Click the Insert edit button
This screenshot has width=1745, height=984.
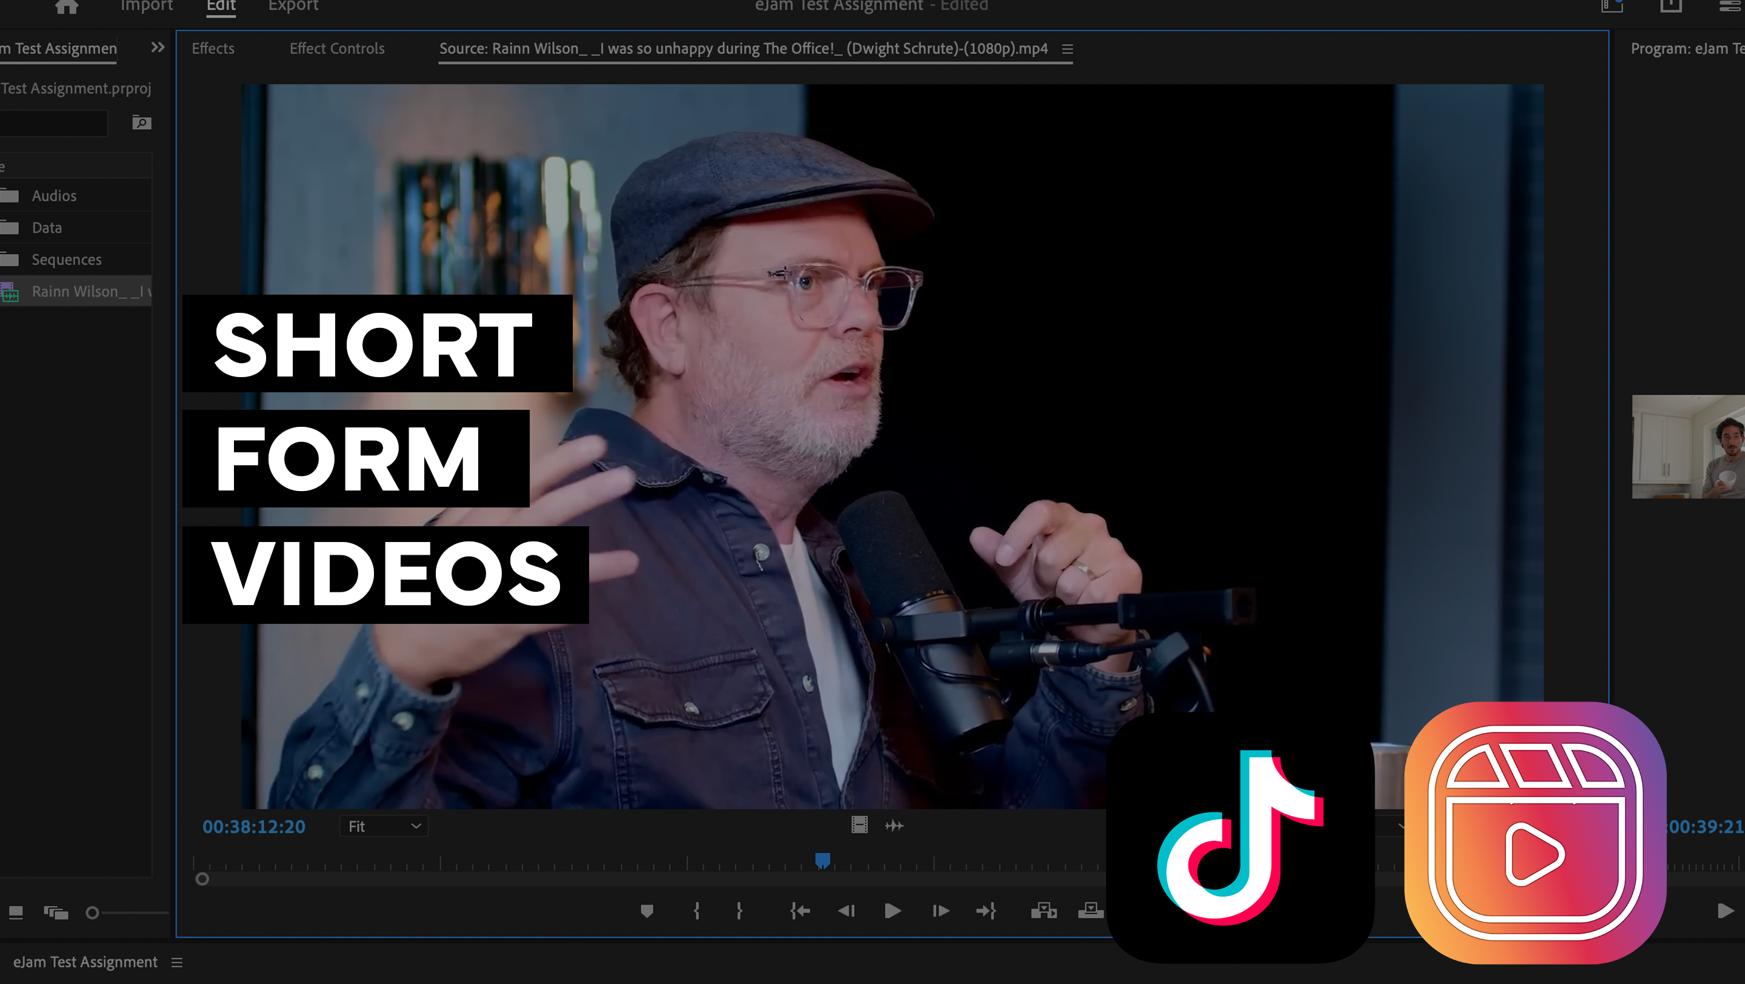coord(1043,911)
